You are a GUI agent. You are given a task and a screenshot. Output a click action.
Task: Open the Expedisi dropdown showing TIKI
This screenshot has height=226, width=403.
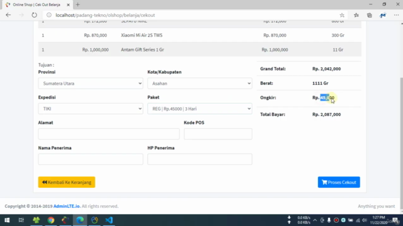(x=91, y=109)
